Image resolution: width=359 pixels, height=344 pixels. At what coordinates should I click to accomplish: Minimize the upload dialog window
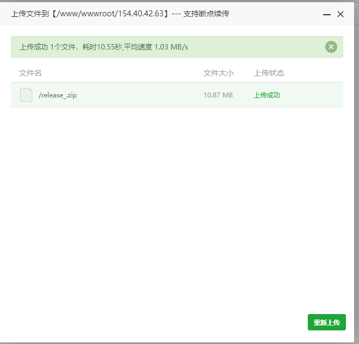(x=327, y=15)
